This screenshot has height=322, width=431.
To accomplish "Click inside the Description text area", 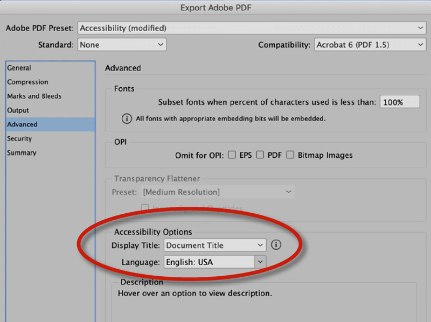I will pos(264,307).
